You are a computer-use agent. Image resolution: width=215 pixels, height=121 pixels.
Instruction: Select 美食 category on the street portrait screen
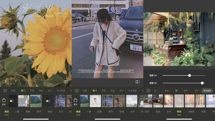click(x=113, y=91)
